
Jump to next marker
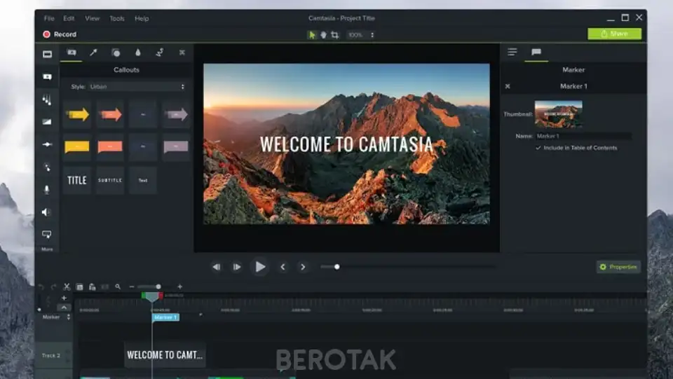tap(303, 267)
